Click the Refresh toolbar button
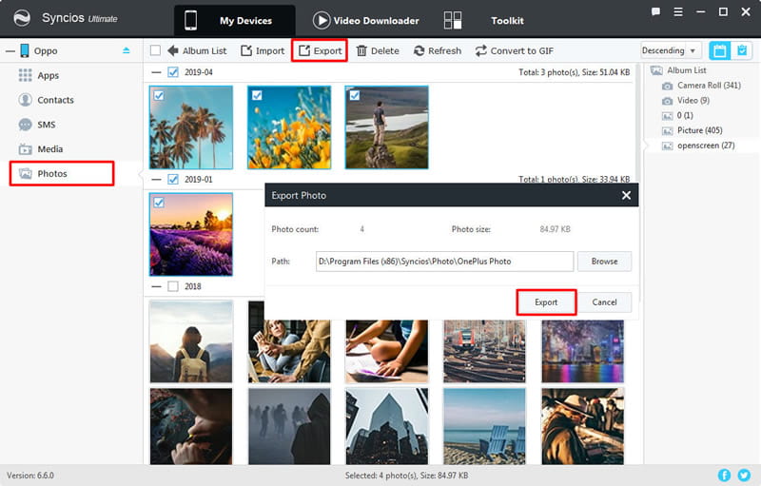Image resolution: width=761 pixels, height=486 pixels. [x=438, y=50]
